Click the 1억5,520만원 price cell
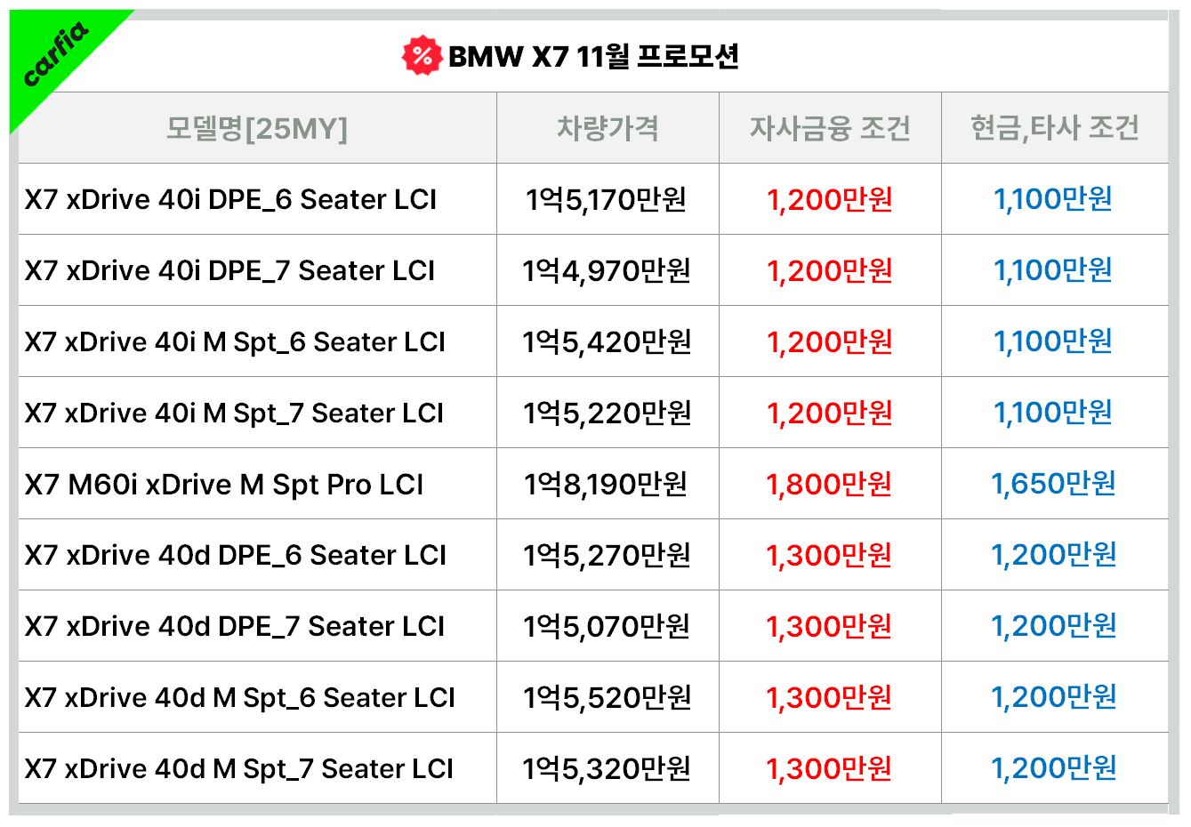The height and width of the screenshot is (827, 1191). (607, 698)
